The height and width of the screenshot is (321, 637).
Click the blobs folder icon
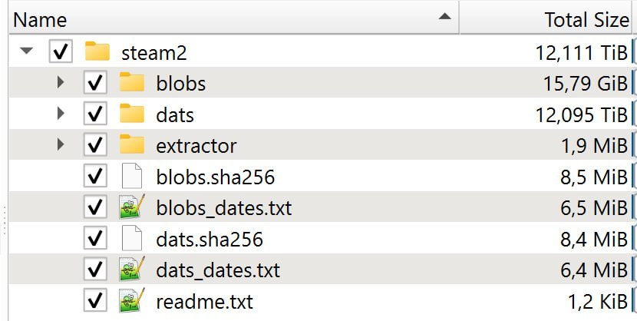point(132,82)
